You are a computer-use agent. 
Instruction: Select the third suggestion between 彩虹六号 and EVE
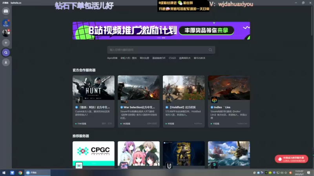click(x=144, y=58)
